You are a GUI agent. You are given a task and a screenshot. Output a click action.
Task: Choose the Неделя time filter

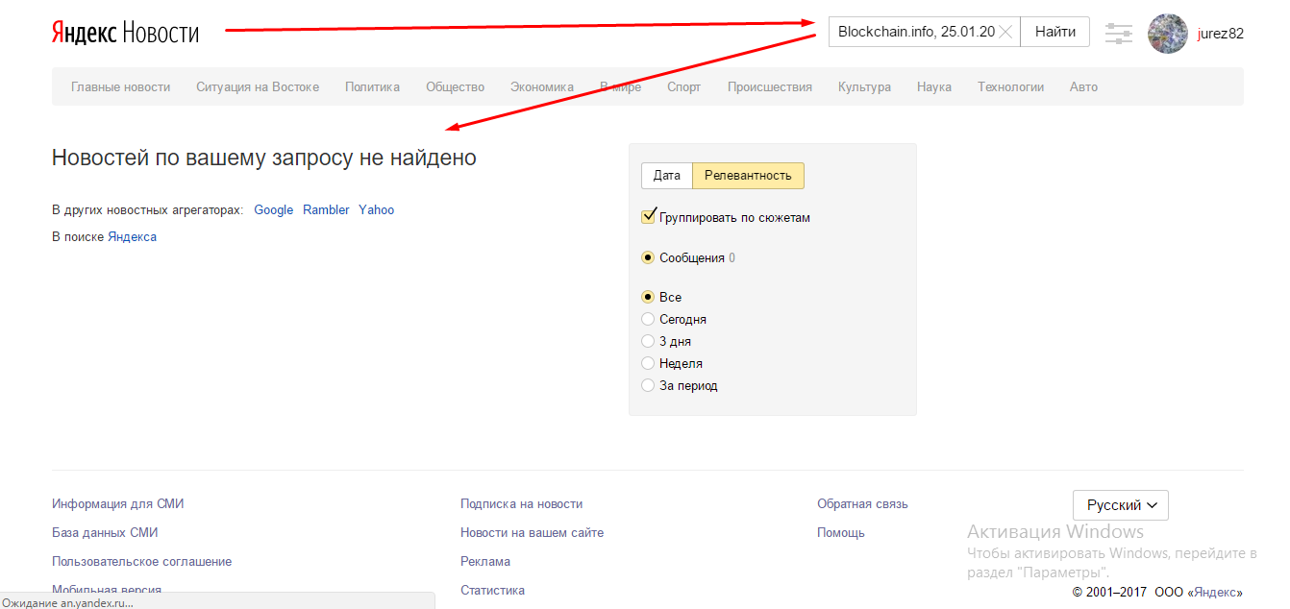tap(648, 363)
